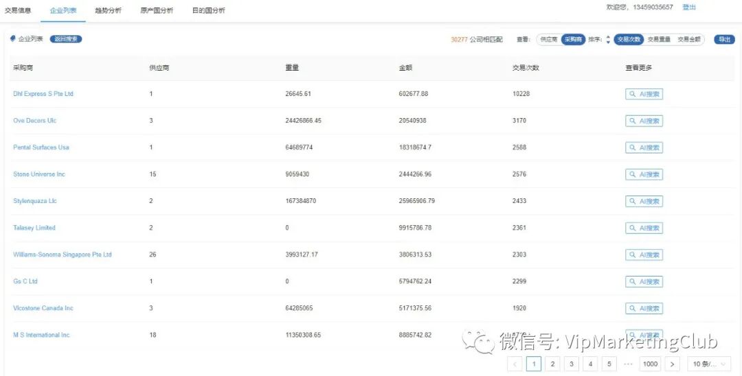Toggle the sort order arrows beside 排序
The height and width of the screenshot is (376, 742).
tap(608, 40)
